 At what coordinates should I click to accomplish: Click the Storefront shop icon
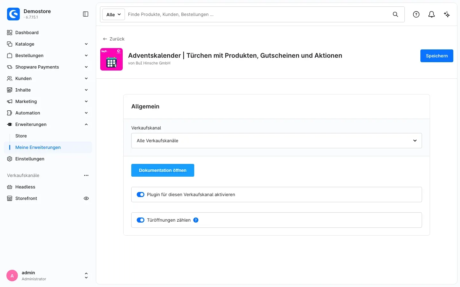pyautogui.click(x=10, y=198)
